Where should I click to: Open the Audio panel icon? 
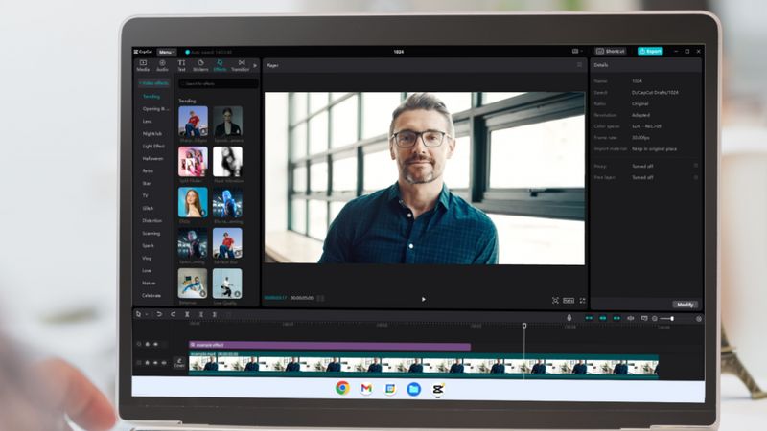click(x=162, y=65)
